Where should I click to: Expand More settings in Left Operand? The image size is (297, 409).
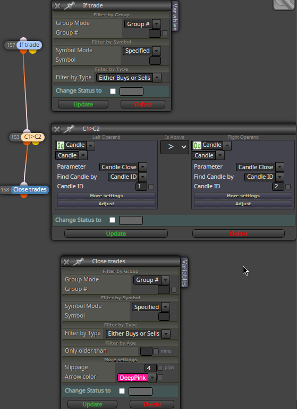[x=106, y=196]
